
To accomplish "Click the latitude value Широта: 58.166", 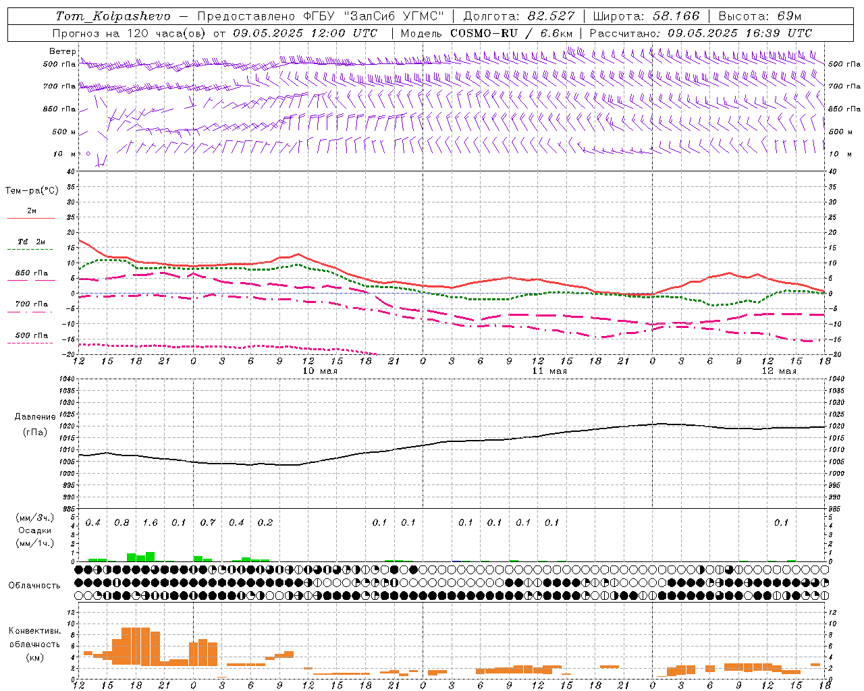I will tap(647, 16).
